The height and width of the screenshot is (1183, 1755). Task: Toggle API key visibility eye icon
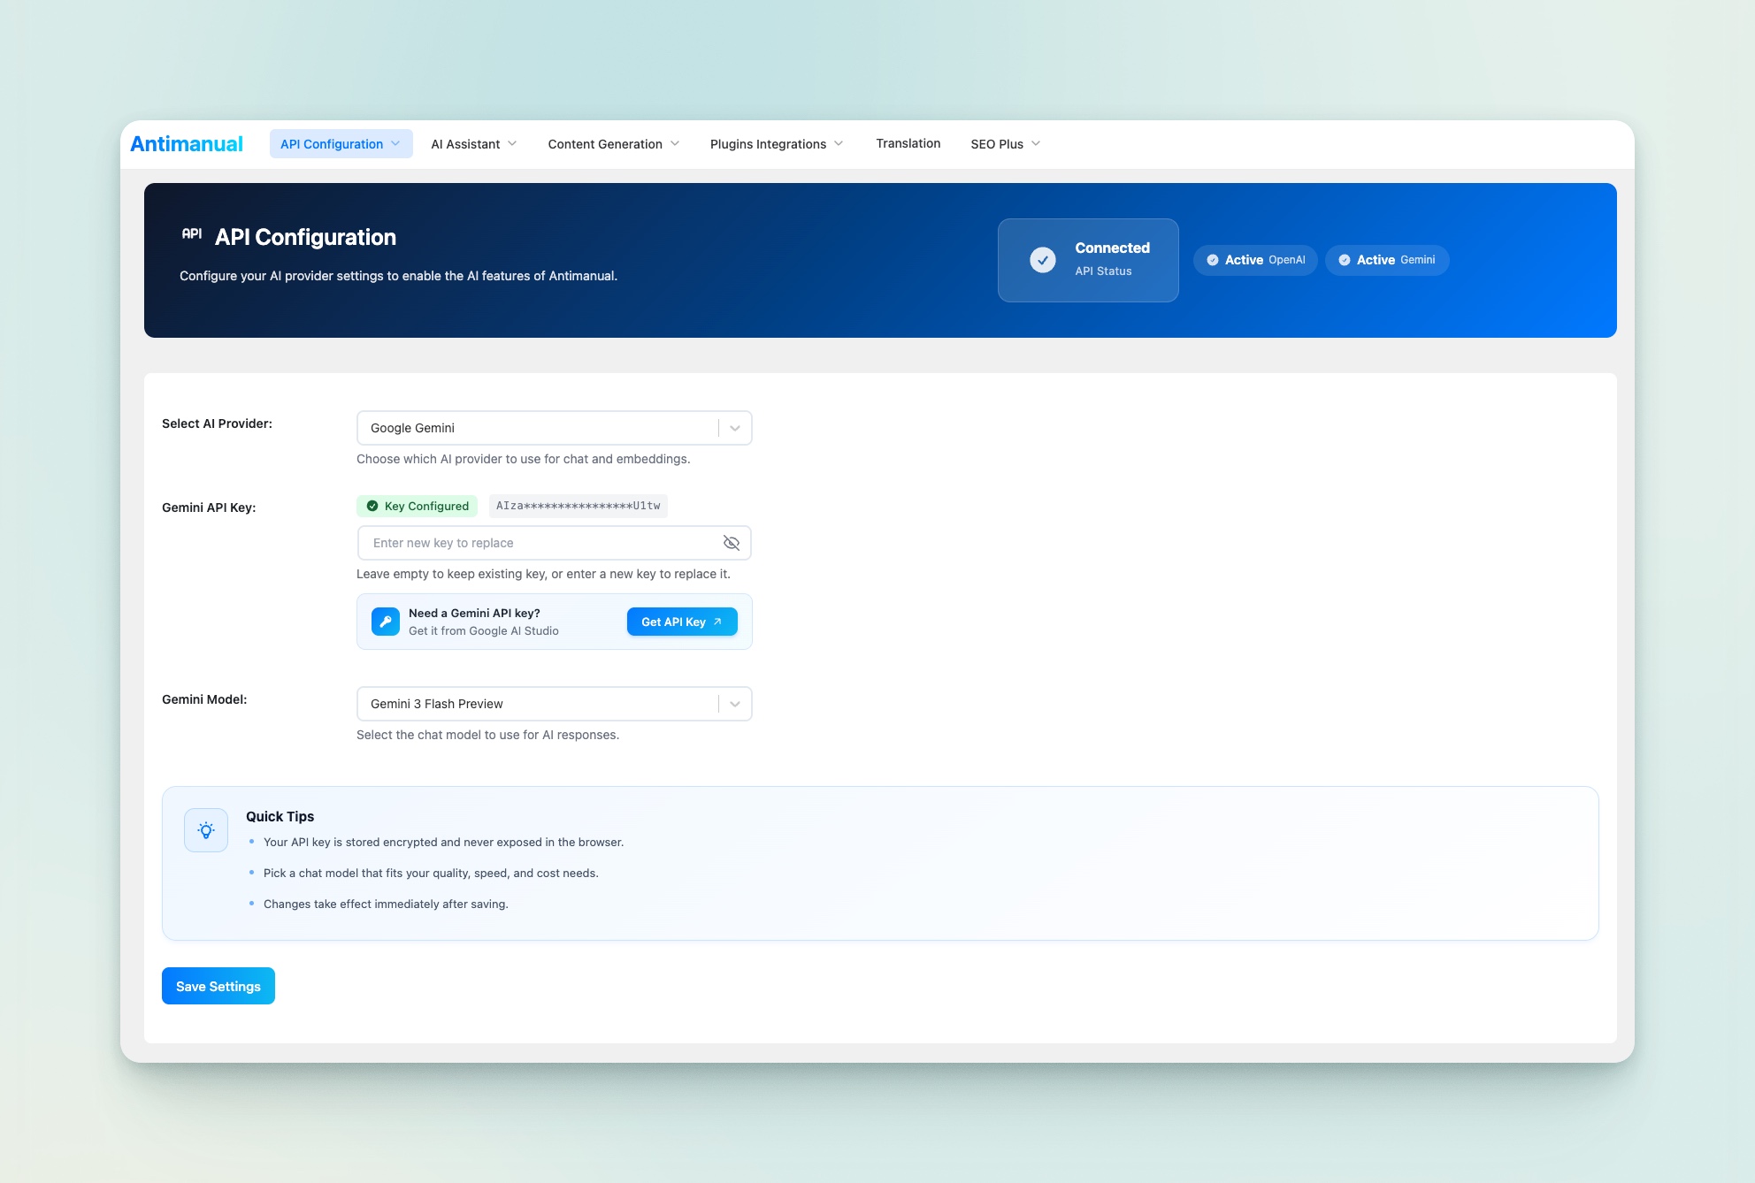732,543
